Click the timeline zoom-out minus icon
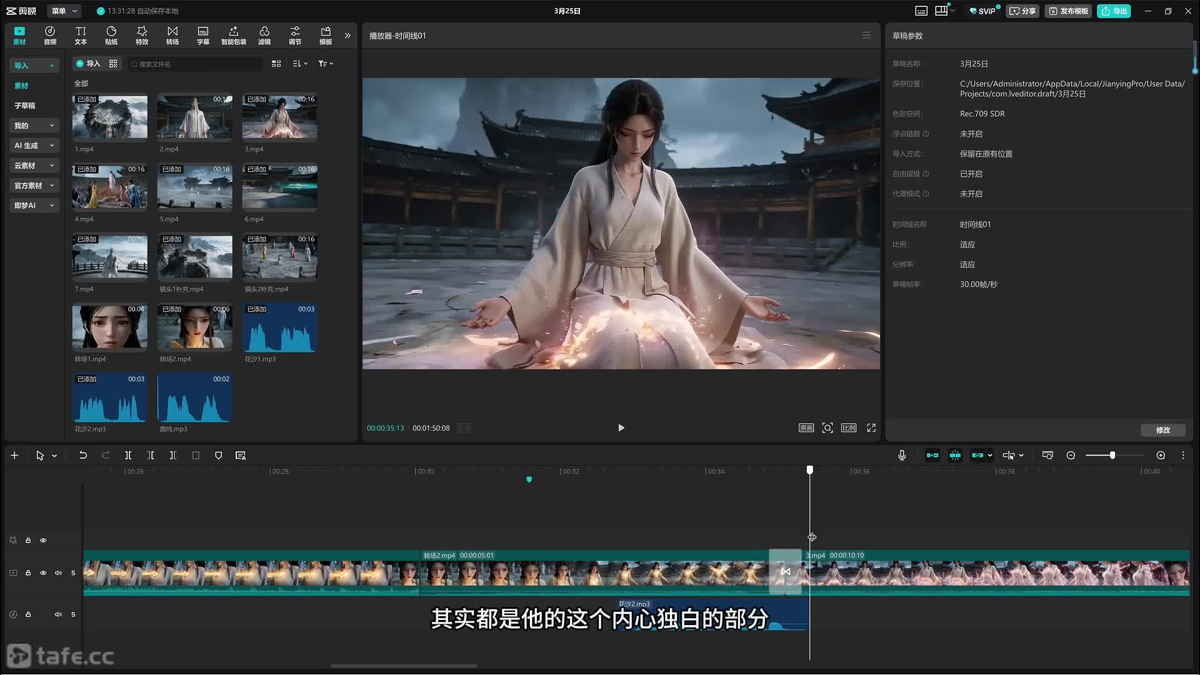The width and height of the screenshot is (1200, 675). (x=1071, y=456)
